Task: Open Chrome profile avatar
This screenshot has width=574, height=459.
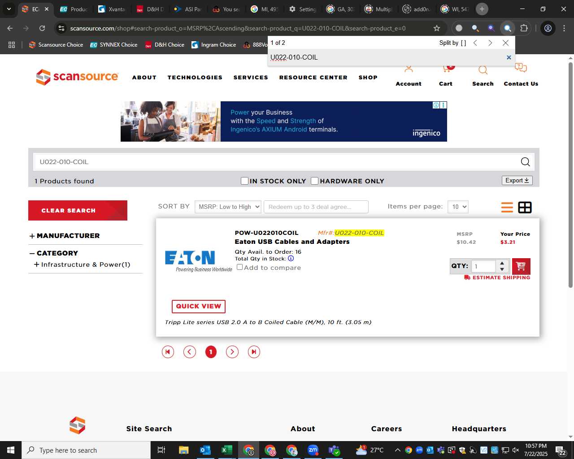Action: point(548,28)
